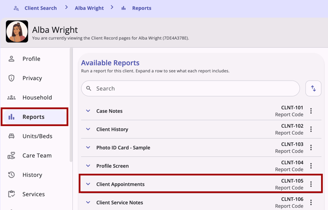Open the Client Appointments three-dot menu
The width and height of the screenshot is (328, 210).
pyautogui.click(x=311, y=184)
